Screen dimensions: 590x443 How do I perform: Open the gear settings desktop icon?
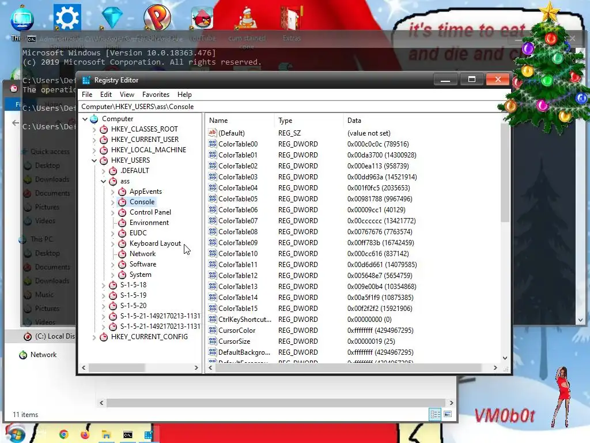pyautogui.click(x=67, y=17)
